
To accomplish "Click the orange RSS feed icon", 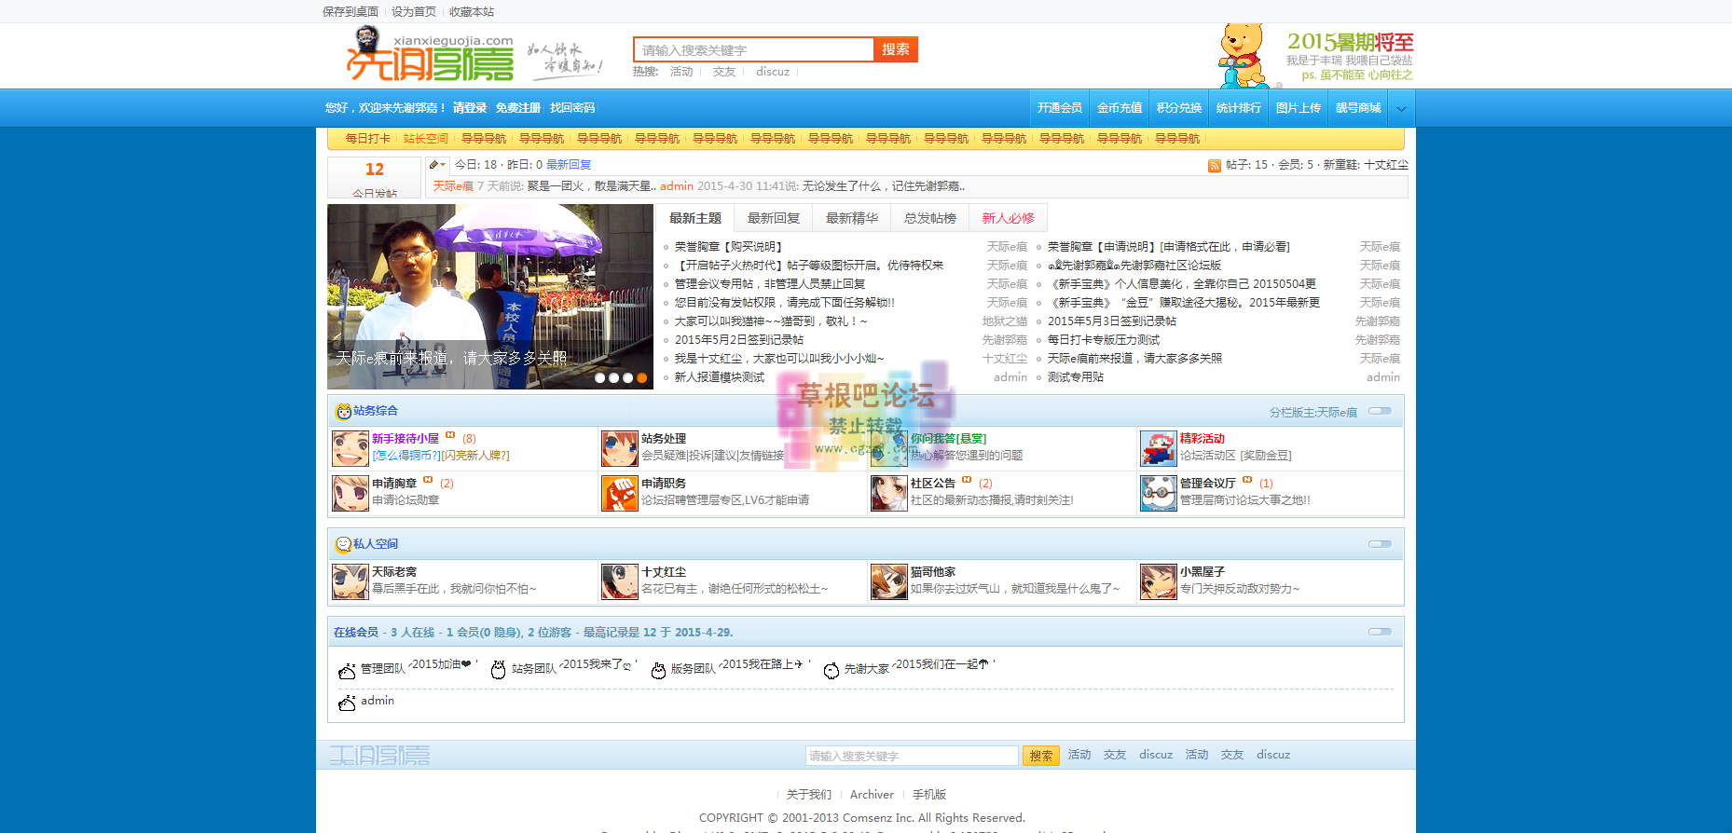I will [x=1214, y=166].
